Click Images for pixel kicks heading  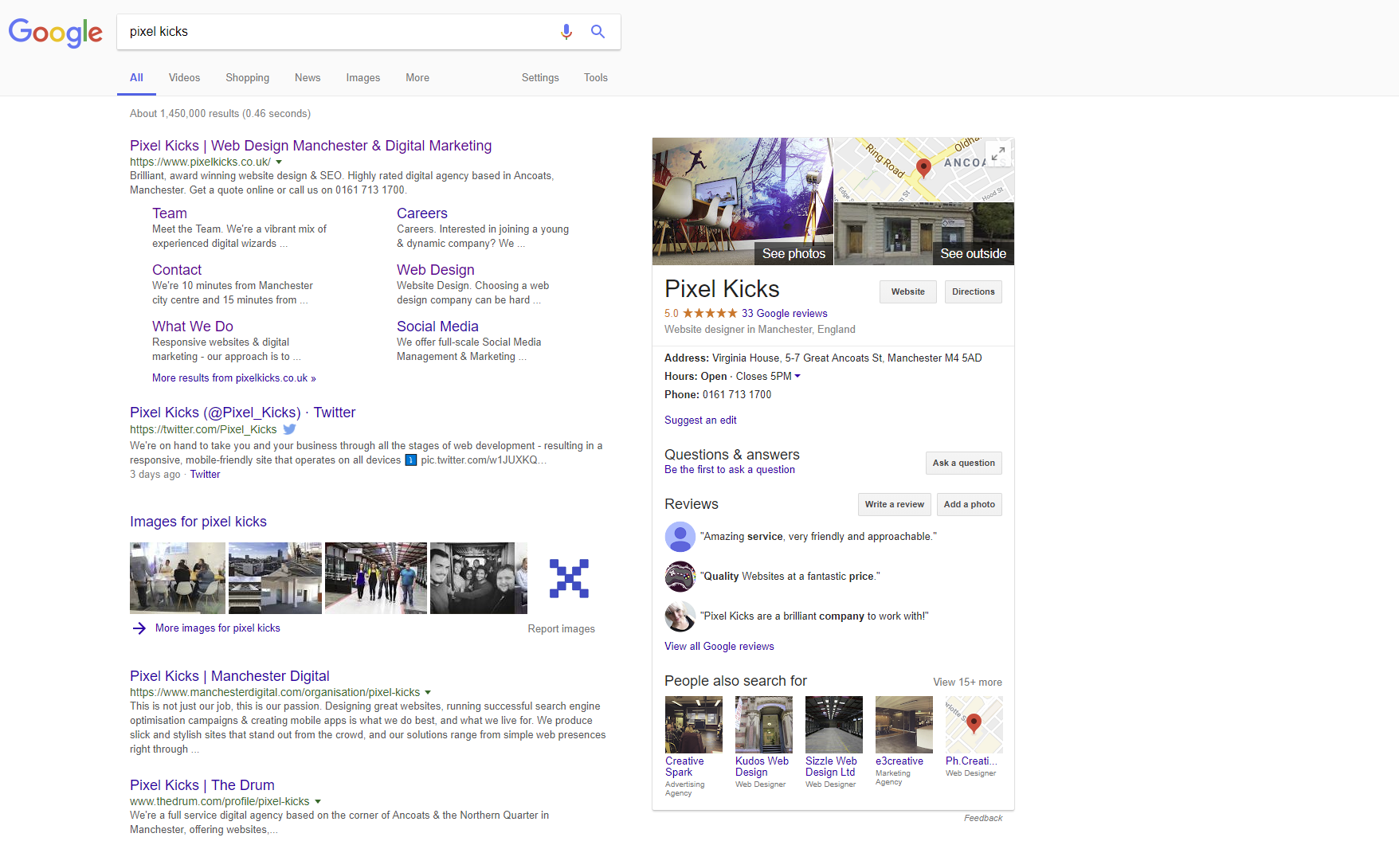pos(198,522)
